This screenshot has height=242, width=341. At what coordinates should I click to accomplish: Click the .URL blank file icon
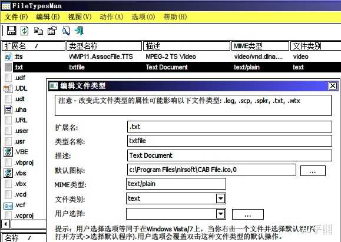pos(8,120)
